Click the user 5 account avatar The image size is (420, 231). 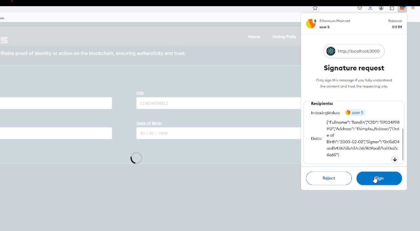311,24
